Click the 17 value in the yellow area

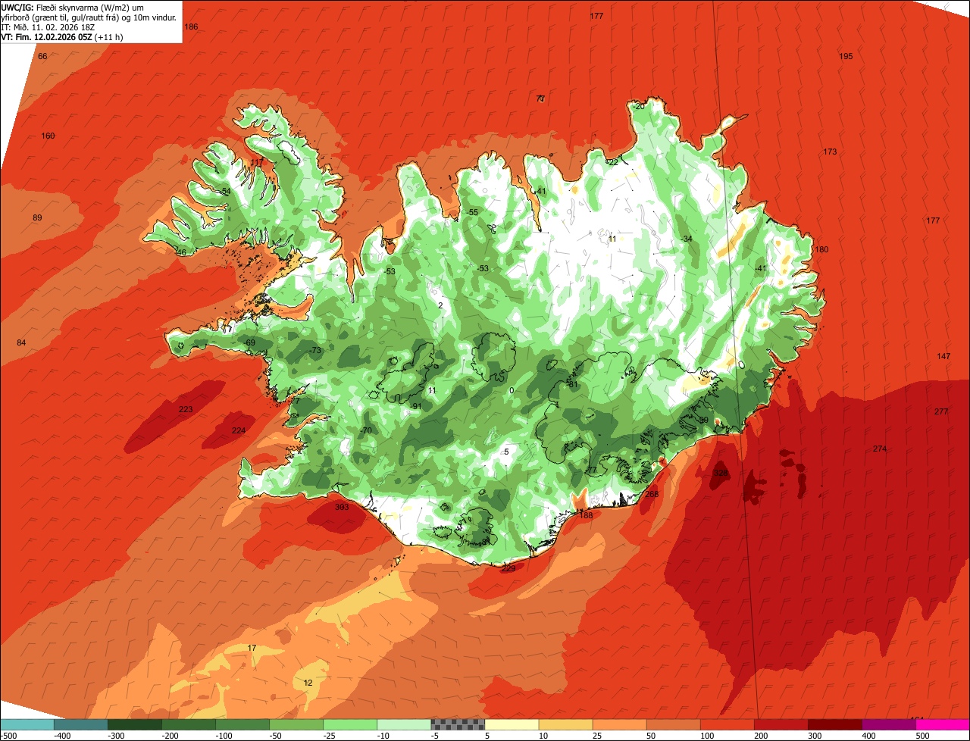point(252,648)
